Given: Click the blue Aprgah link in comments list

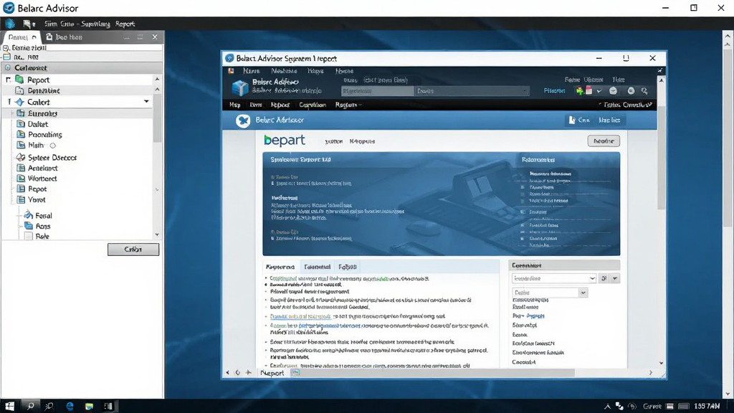Looking at the screenshot, I should tap(535, 316).
